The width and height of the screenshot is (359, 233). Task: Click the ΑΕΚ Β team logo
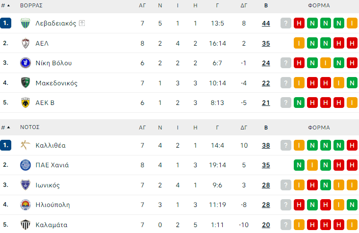pos(26,103)
